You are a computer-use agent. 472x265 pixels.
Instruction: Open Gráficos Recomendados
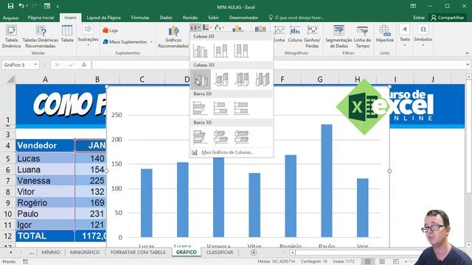[173, 37]
